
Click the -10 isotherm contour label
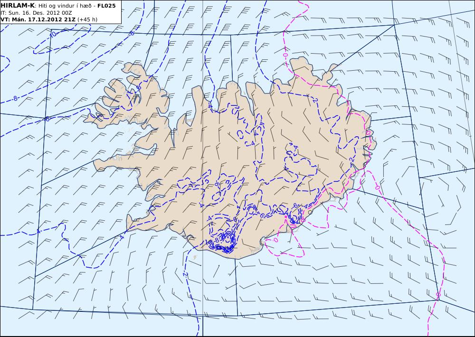(x=53, y=34)
